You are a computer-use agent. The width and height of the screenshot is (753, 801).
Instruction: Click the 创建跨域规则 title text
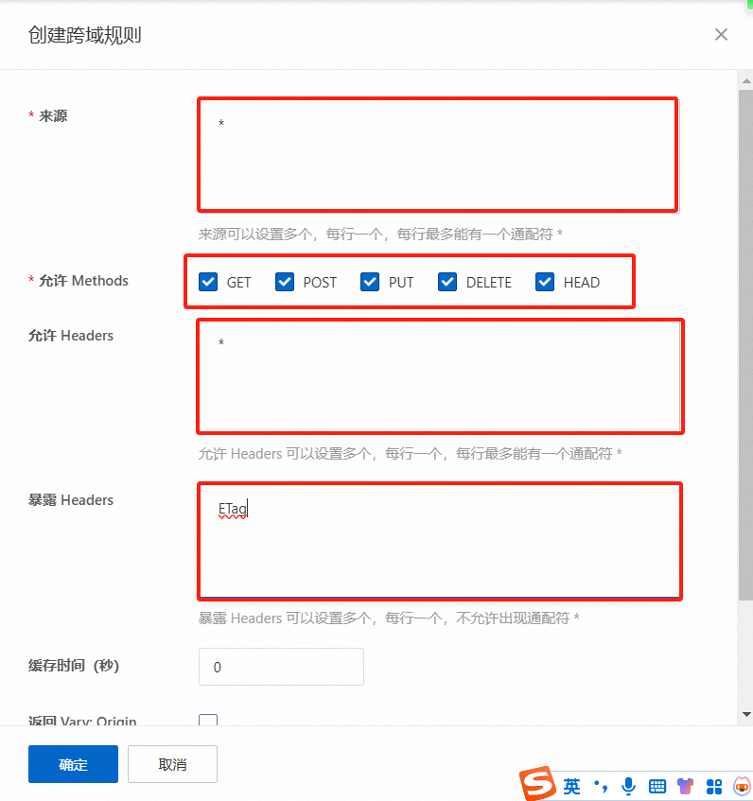coord(85,35)
